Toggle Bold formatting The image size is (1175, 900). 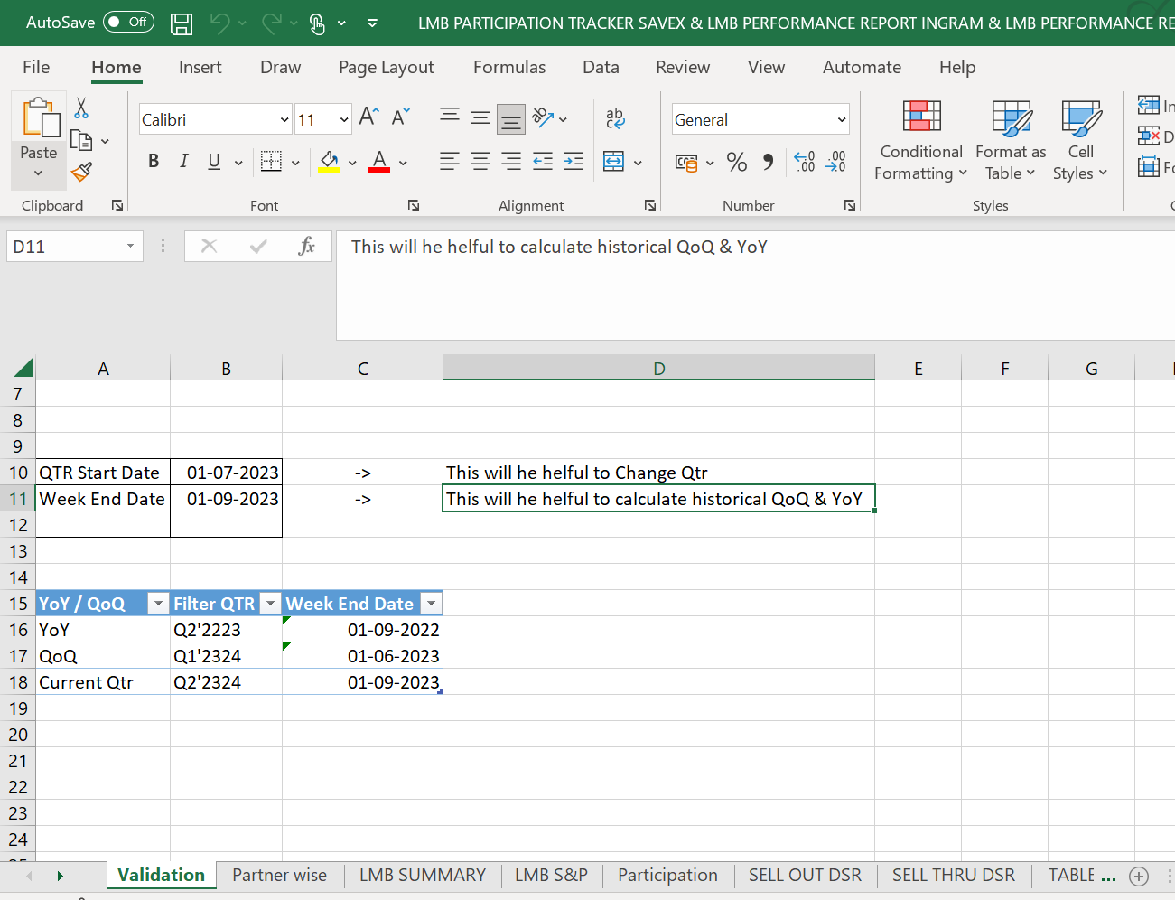tap(154, 162)
